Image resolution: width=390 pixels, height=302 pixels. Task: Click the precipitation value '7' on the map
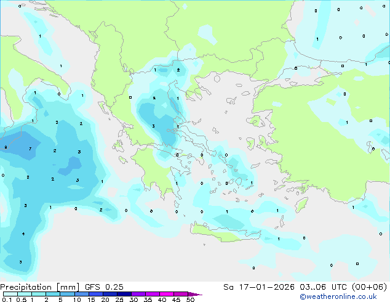(x=30, y=149)
